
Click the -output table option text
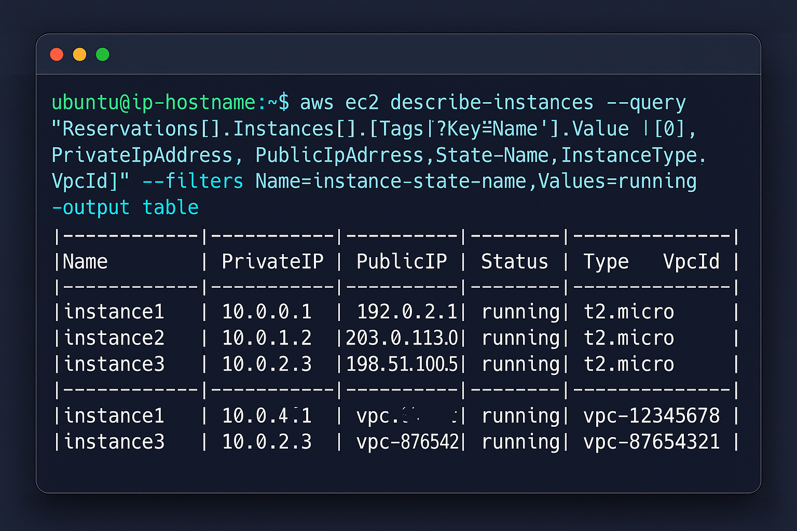pyautogui.click(x=125, y=207)
